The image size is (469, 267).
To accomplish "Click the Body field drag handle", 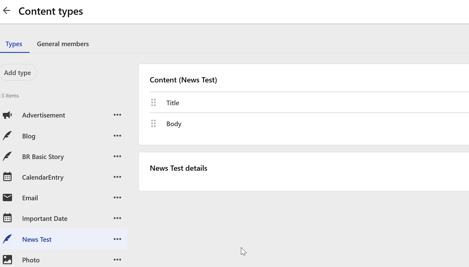I will click(x=153, y=123).
